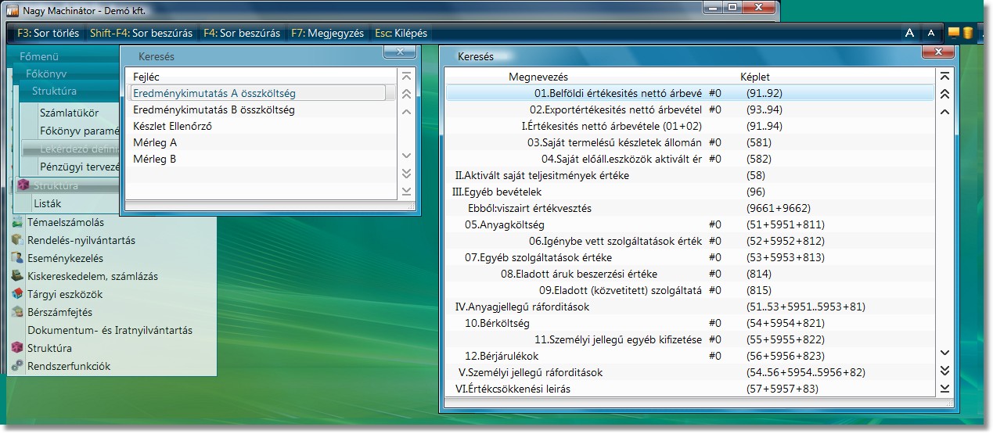Move down one row in the left Keresés list
993x434 pixels.
click(x=405, y=156)
